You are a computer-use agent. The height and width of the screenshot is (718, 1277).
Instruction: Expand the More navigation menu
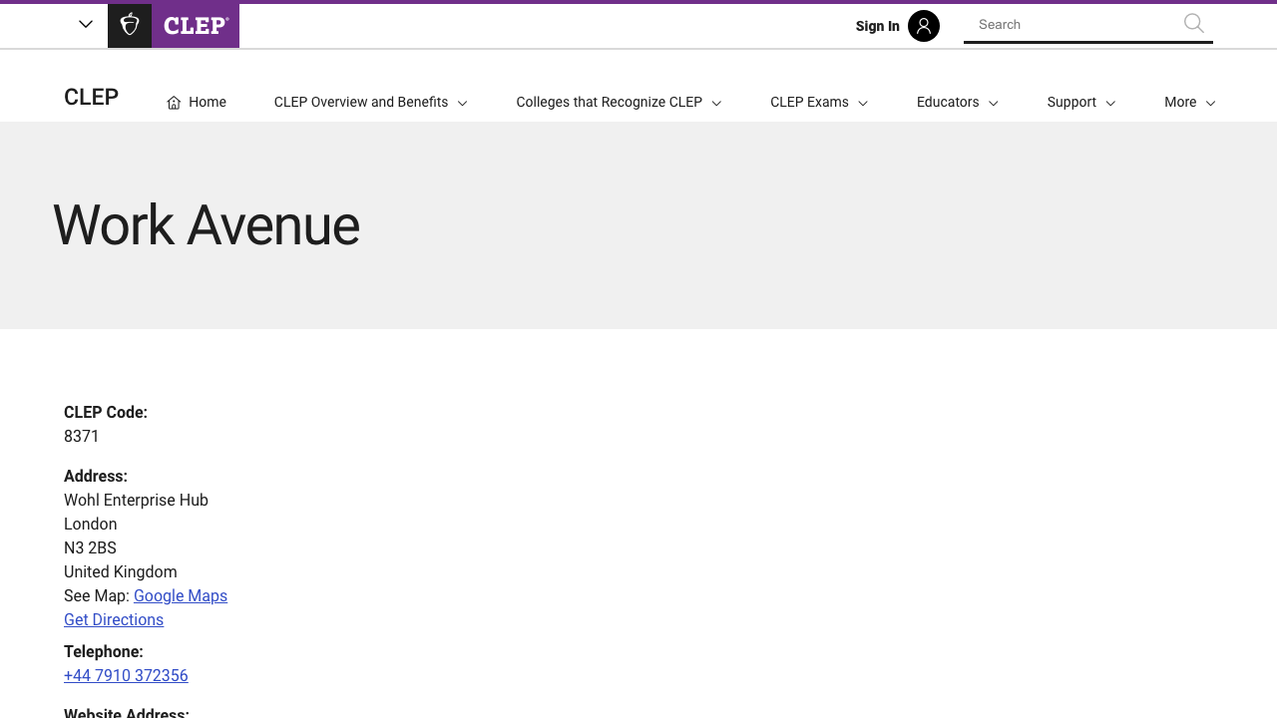[1189, 103]
